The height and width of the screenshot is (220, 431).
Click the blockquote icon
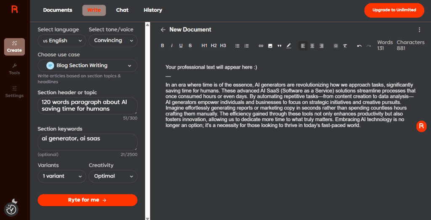point(279,46)
